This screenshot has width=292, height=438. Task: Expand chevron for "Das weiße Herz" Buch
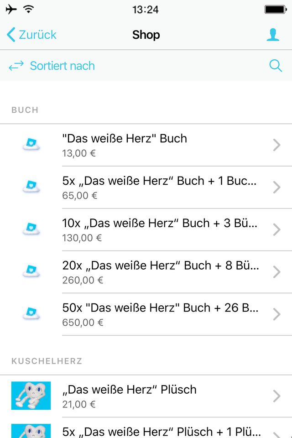[x=276, y=145]
